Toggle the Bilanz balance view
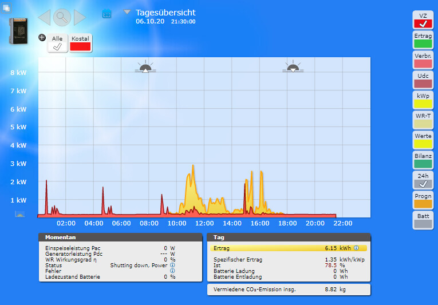The width and height of the screenshot is (438, 305). (423, 160)
